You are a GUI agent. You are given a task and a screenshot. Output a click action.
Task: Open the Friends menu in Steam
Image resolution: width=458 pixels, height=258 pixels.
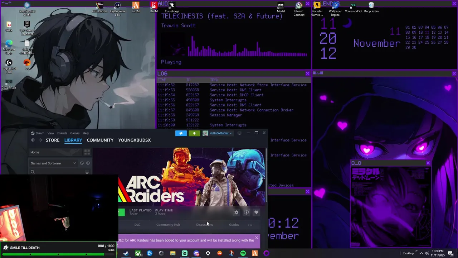[x=62, y=133]
